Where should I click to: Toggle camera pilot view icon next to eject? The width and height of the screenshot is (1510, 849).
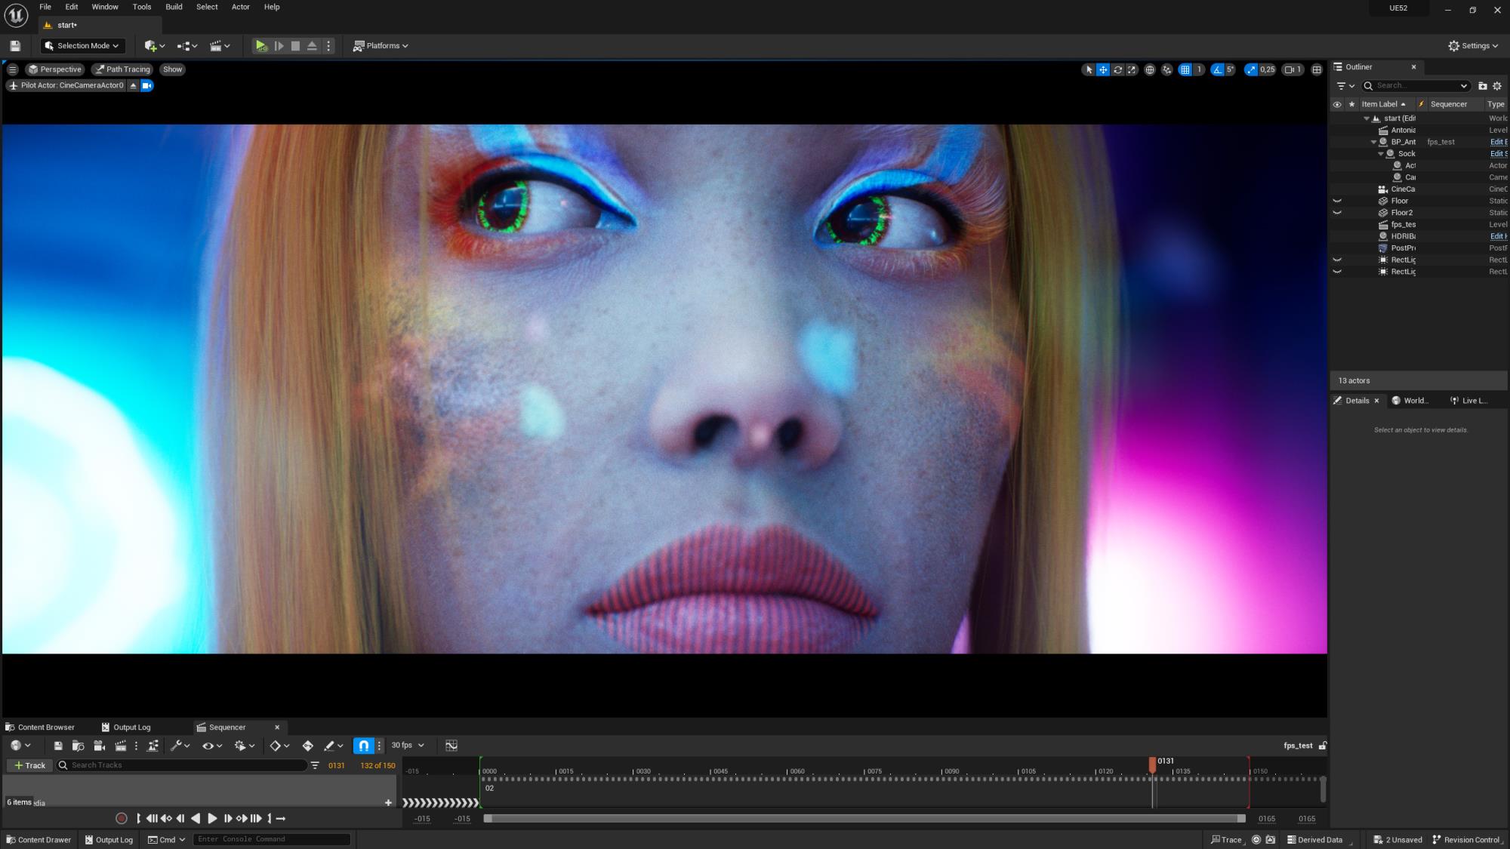(147, 85)
